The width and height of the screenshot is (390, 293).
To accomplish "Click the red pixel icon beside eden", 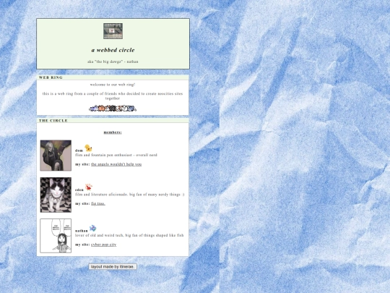I will coord(89,187).
